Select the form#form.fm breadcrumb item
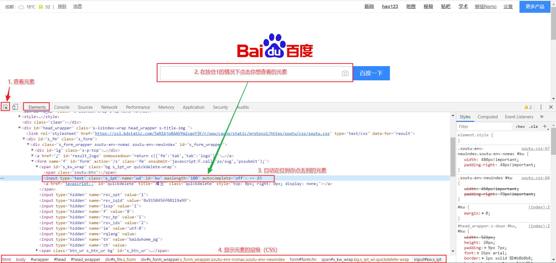Image resolution: width=556 pixels, height=263 pixels. [303, 259]
